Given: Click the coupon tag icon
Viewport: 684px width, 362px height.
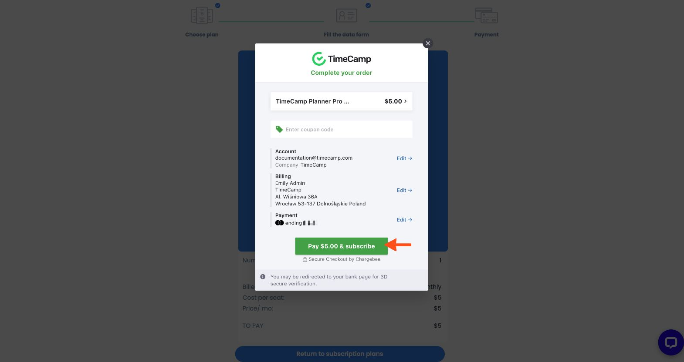Looking at the screenshot, I should 279,129.
